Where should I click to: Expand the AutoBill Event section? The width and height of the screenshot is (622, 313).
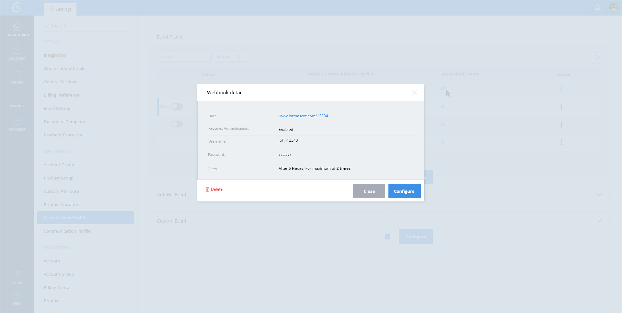coord(598,195)
